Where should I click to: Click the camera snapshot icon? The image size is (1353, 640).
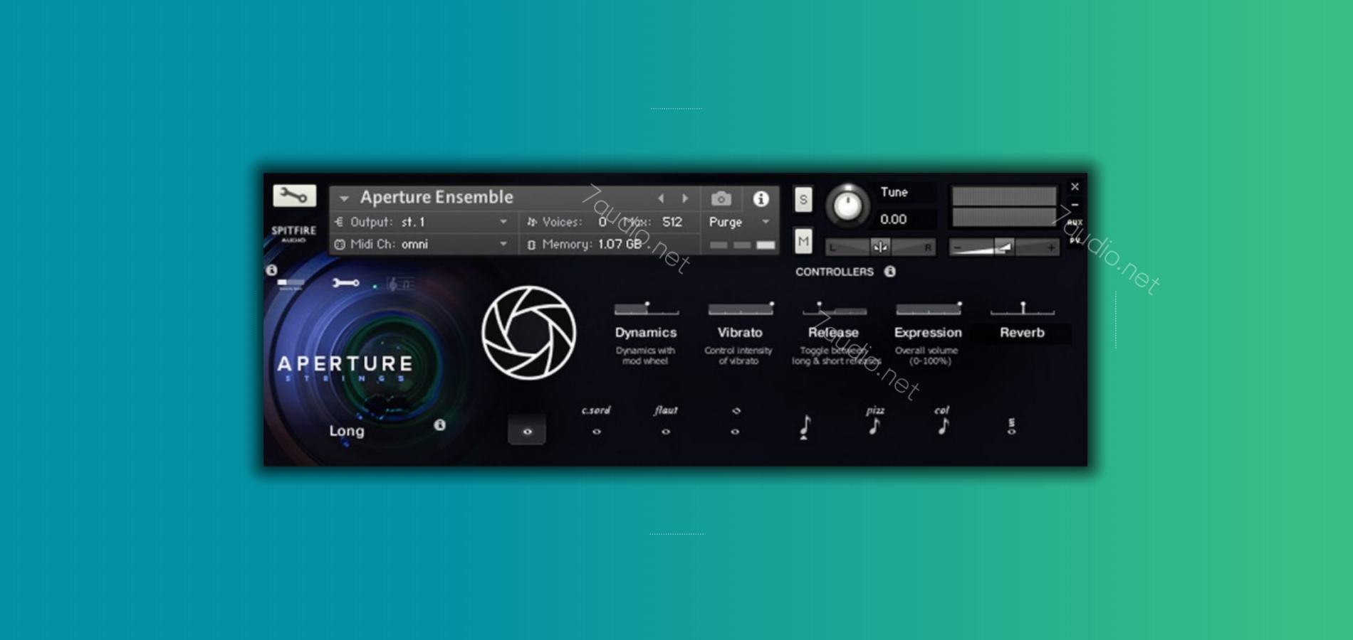click(x=721, y=198)
